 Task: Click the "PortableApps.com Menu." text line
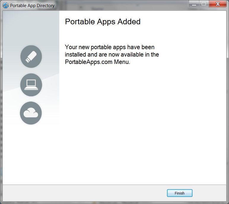point(97,62)
